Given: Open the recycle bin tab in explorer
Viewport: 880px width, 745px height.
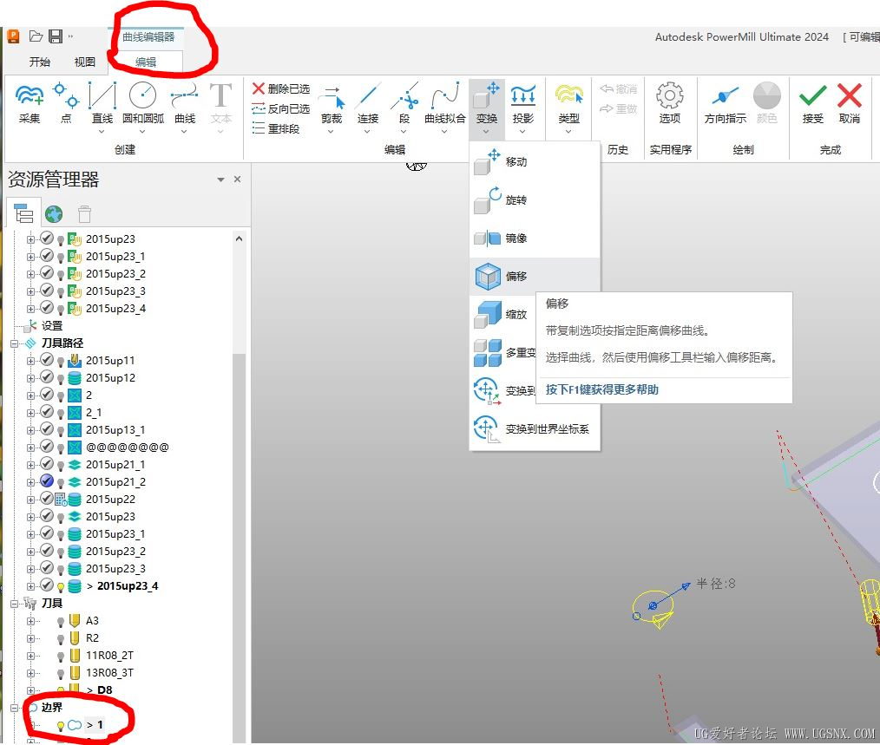Looking at the screenshot, I should [84, 214].
